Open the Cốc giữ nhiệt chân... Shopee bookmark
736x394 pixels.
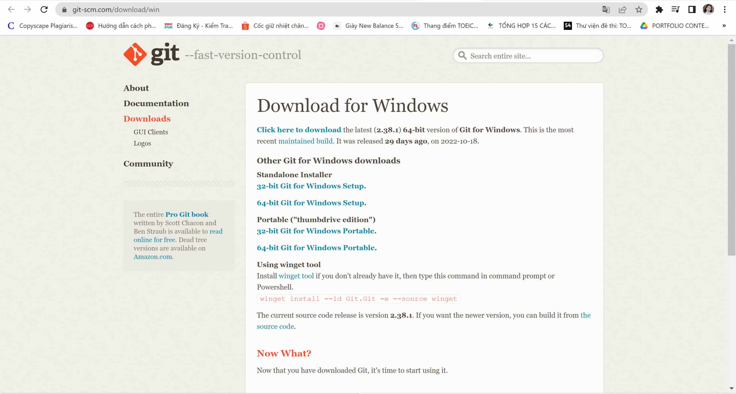click(x=275, y=26)
